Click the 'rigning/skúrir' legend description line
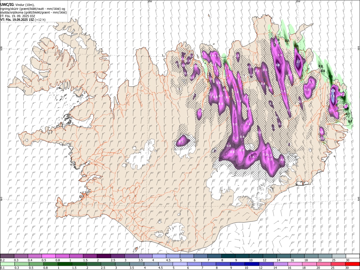360x270 pixels. pyautogui.click(x=32, y=9)
